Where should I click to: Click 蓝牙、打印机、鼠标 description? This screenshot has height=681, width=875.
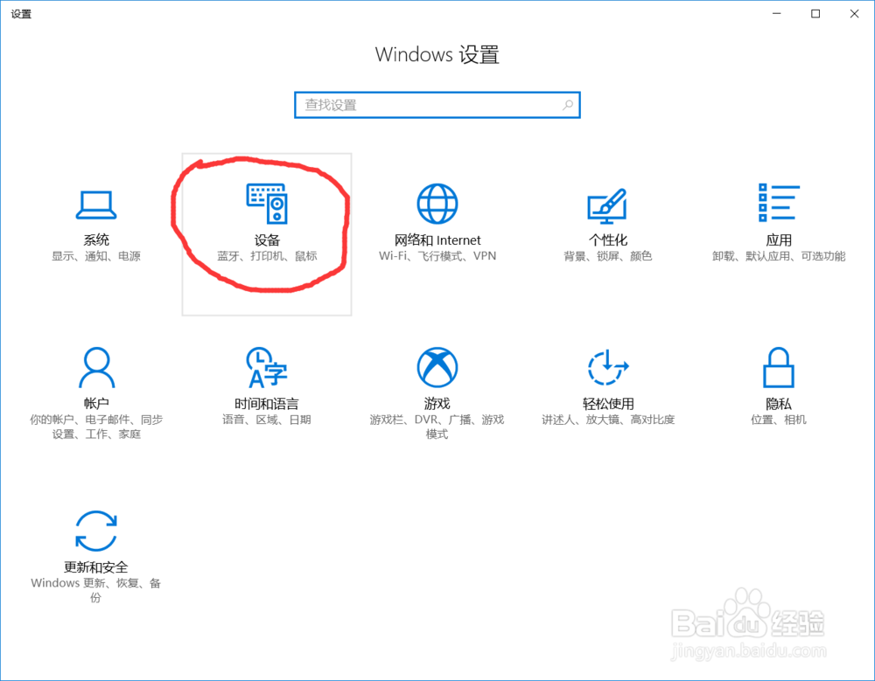point(267,256)
